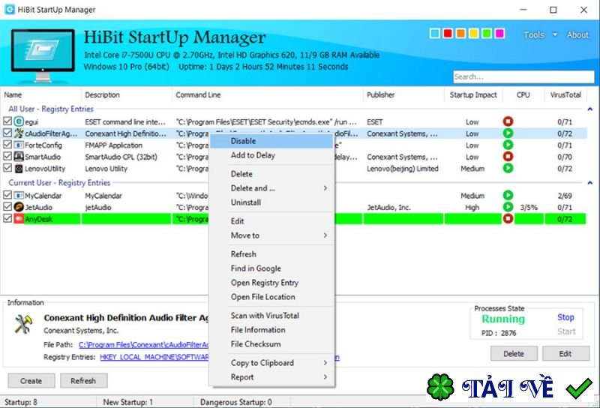Sort by Startup Impact column header
The image size is (600, 408).
(x=473, y=95)
